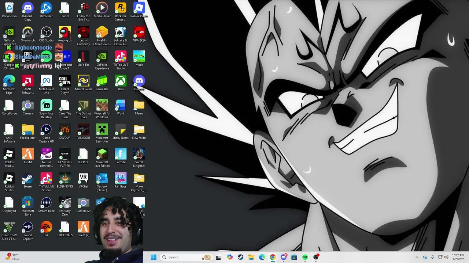Open the Overwatch desktop icon

click(27, 34)
